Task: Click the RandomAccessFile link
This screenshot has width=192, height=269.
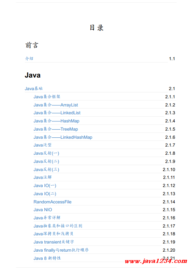Action: [x=53, y=202]
